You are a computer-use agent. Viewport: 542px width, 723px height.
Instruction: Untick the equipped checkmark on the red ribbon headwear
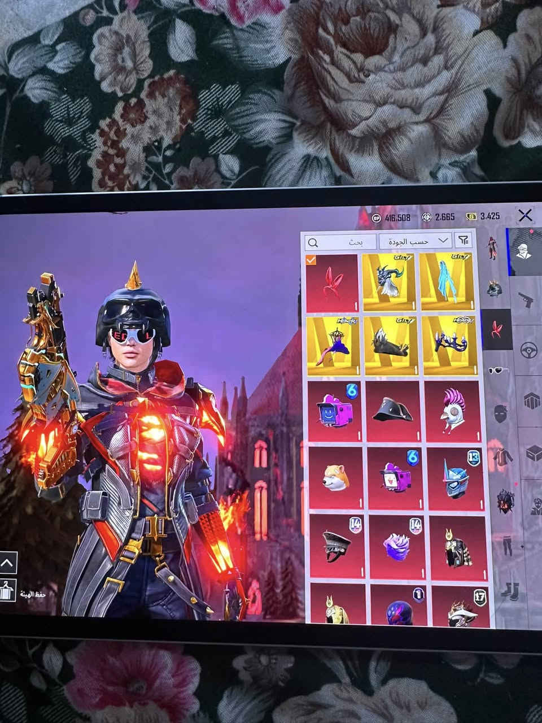pyautogui.click(x=311, y=260)
